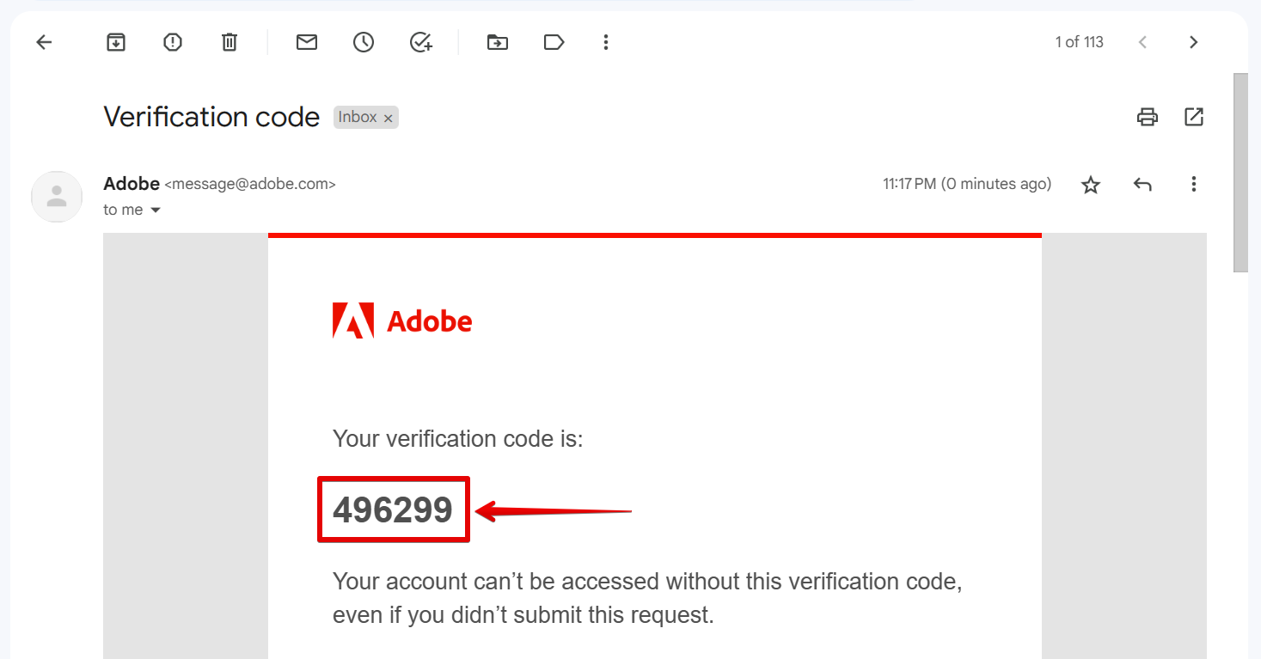
Task: Open message More options menu
Action: pyautogui.click(x=1193, y=184)
